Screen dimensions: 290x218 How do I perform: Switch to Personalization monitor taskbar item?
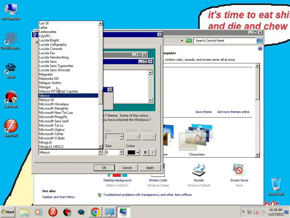tap(123, 212)
